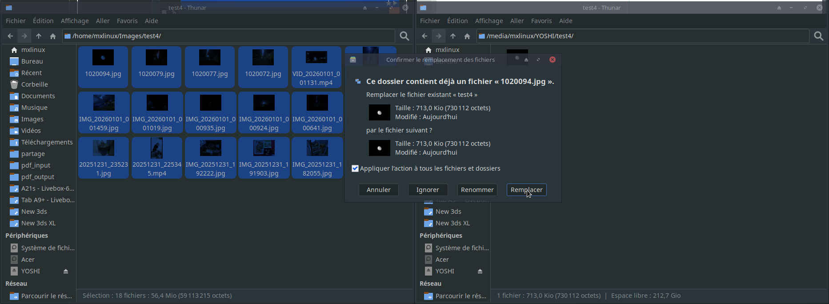Viewport: 829px width, 304px height.
Task: Uncheck apply action to all files checkbox
Action: (x=355, y=168)
